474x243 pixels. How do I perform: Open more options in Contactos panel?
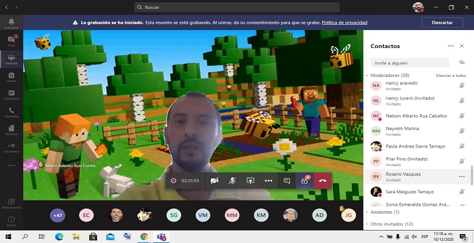450,46
